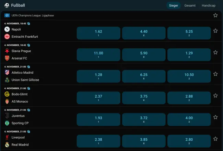Bet on Union Saint Gilloise at 10.50
This screenshot has height=151, width=223.
[189, 76]
